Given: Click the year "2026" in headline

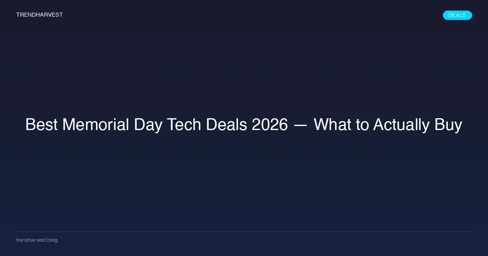Looking at the screenshot, I should [x=270, y=125].
